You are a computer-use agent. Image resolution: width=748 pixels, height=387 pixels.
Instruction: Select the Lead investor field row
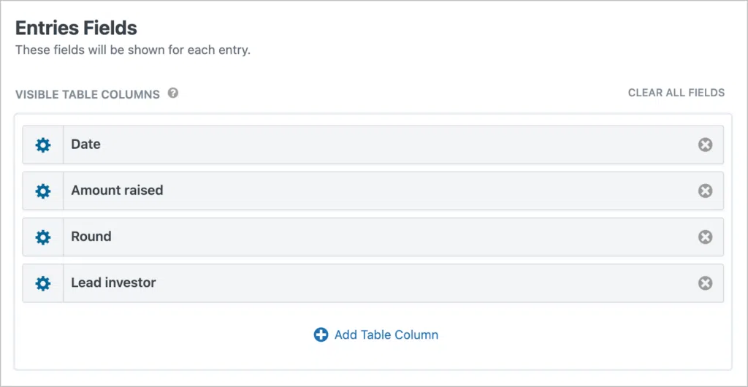[113, 283]
